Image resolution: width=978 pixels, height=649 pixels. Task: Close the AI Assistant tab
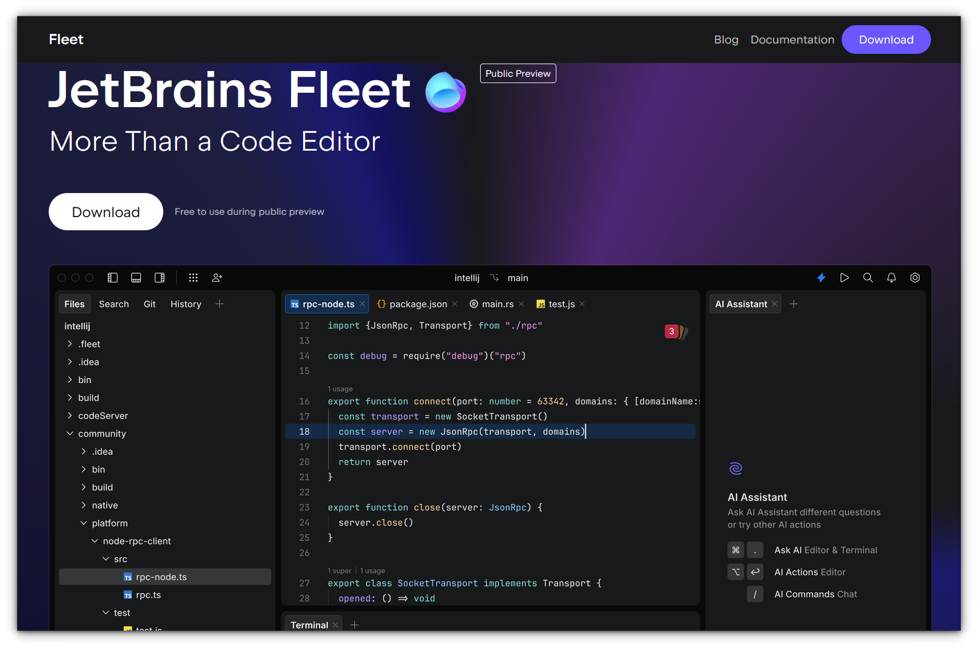(x=775, y=304)
